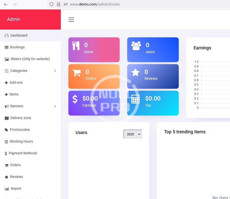Open Sliders (Only for website) page
Viewport: 230px width, 199px height.
(30, 59)
